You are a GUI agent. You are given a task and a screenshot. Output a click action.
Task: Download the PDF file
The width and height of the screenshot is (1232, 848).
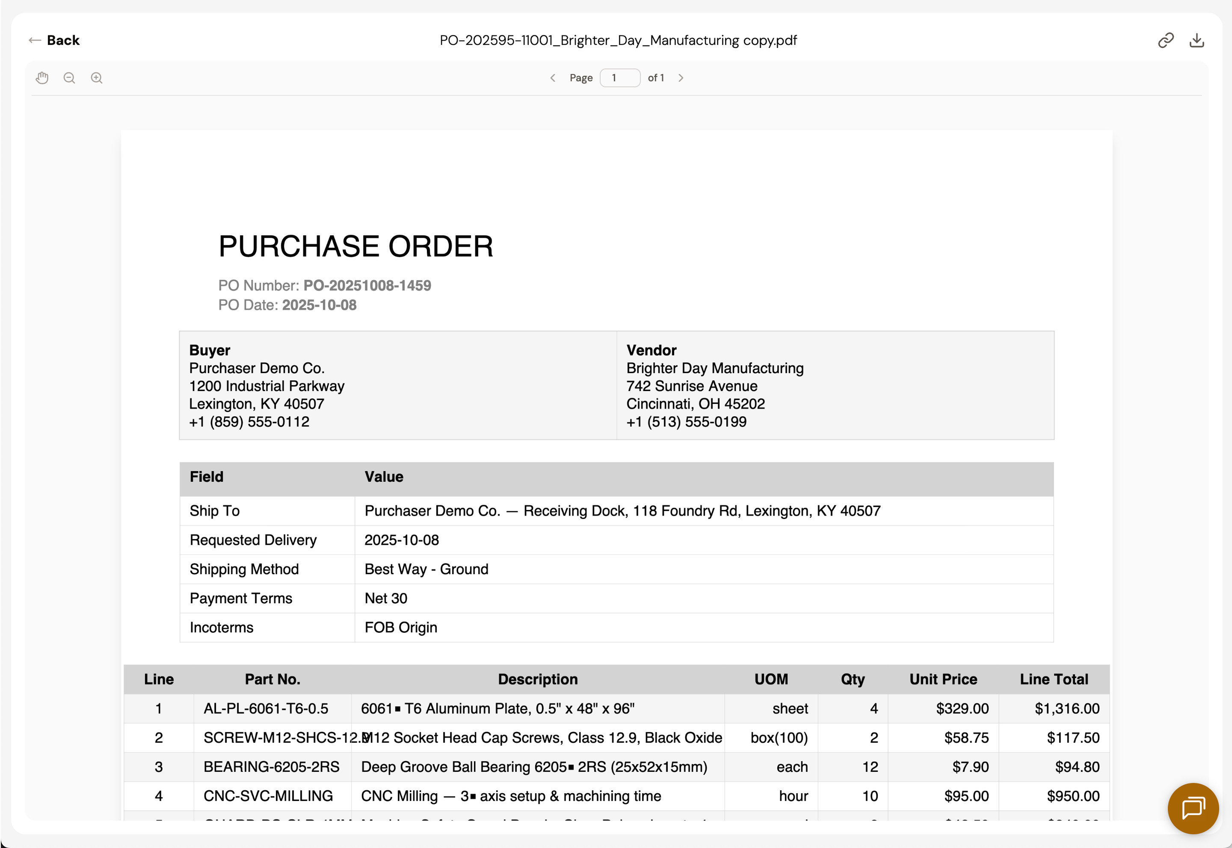pyautogui.click(x=1196, y=40)
